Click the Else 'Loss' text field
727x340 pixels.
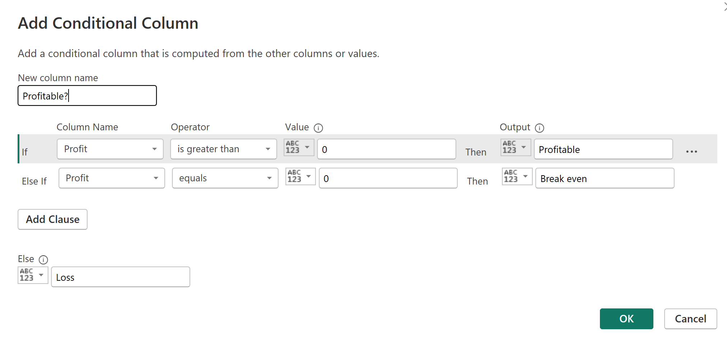point(121,277)
